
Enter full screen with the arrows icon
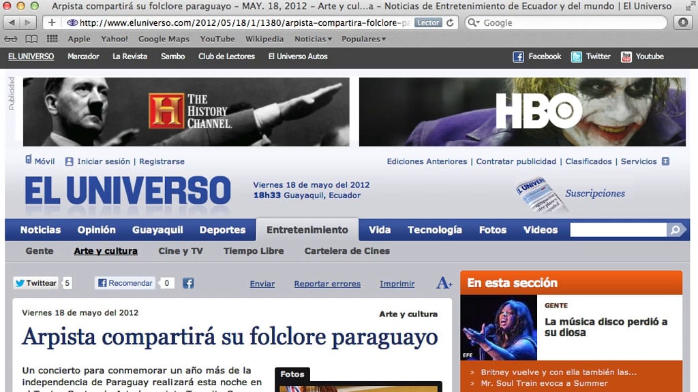pyautogui.click(x=689, y=5)
